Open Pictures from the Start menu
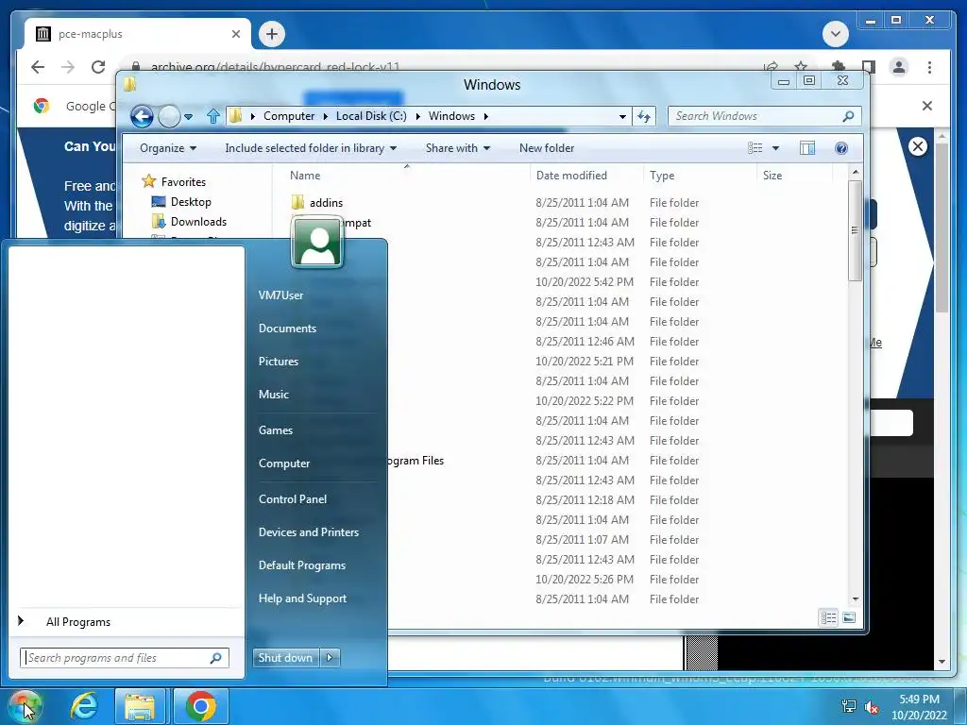The height and width of the screenshot is (725, 967). pos(279,362)
